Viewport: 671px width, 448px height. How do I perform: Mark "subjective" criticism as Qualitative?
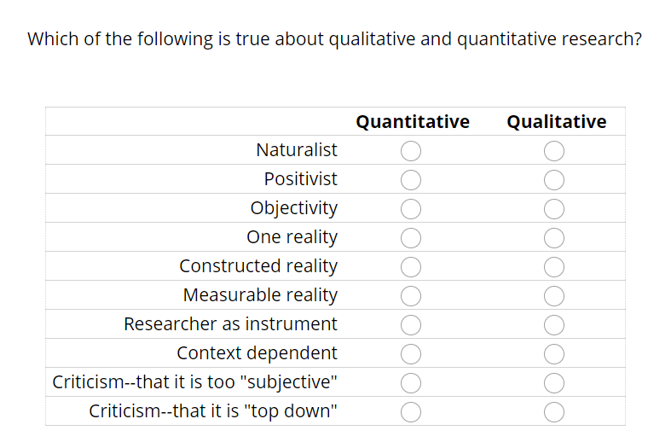tap(554, 383)
